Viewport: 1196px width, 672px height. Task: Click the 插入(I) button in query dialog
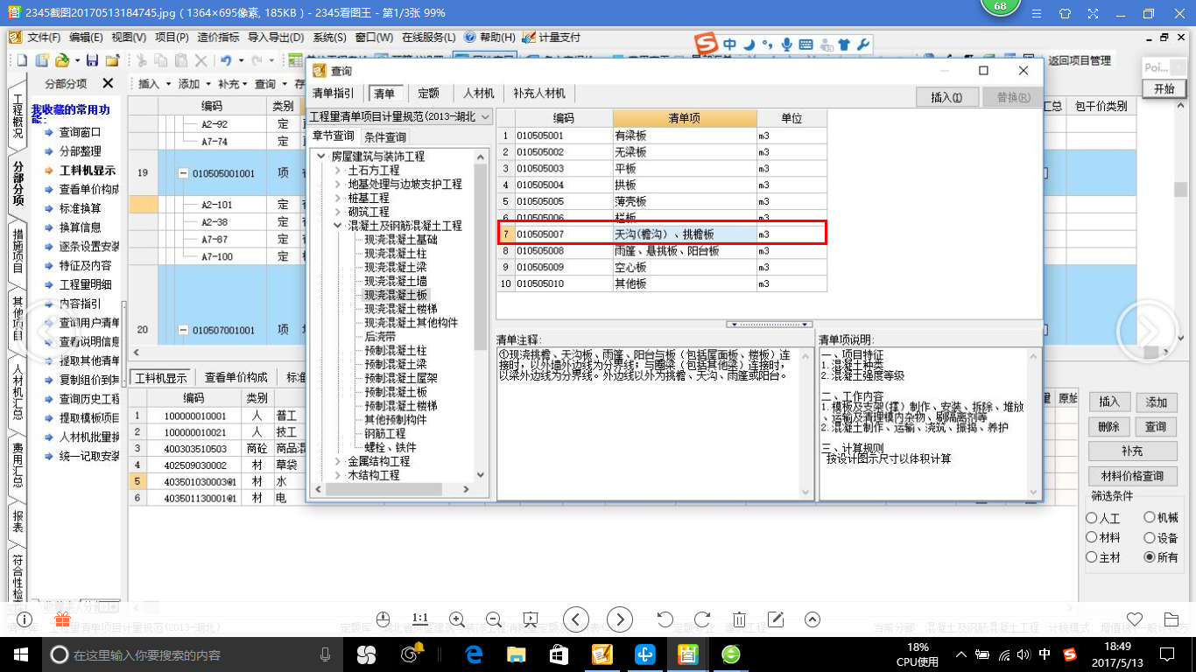946,97
